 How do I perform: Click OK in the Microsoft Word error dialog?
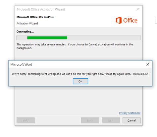[x=80, y=81]
